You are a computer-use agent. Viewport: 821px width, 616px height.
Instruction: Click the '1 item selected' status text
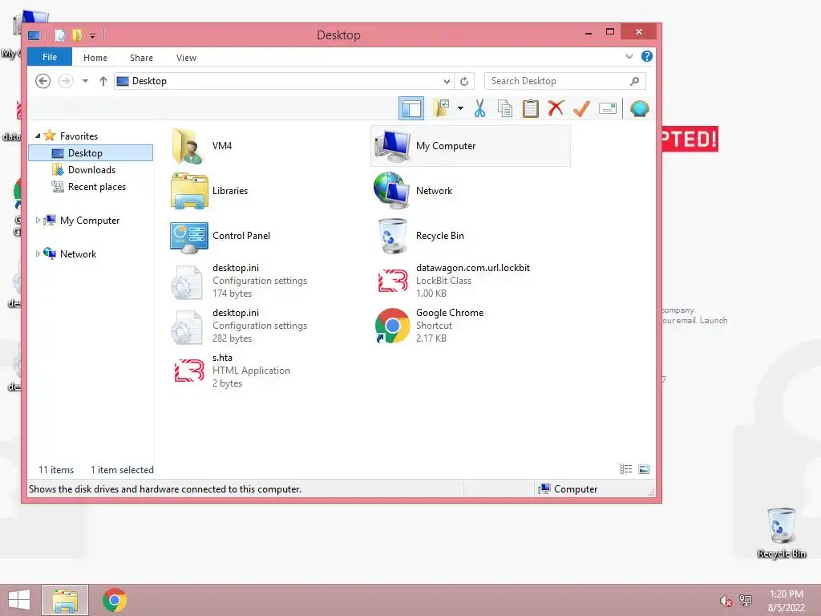(122, 470)
